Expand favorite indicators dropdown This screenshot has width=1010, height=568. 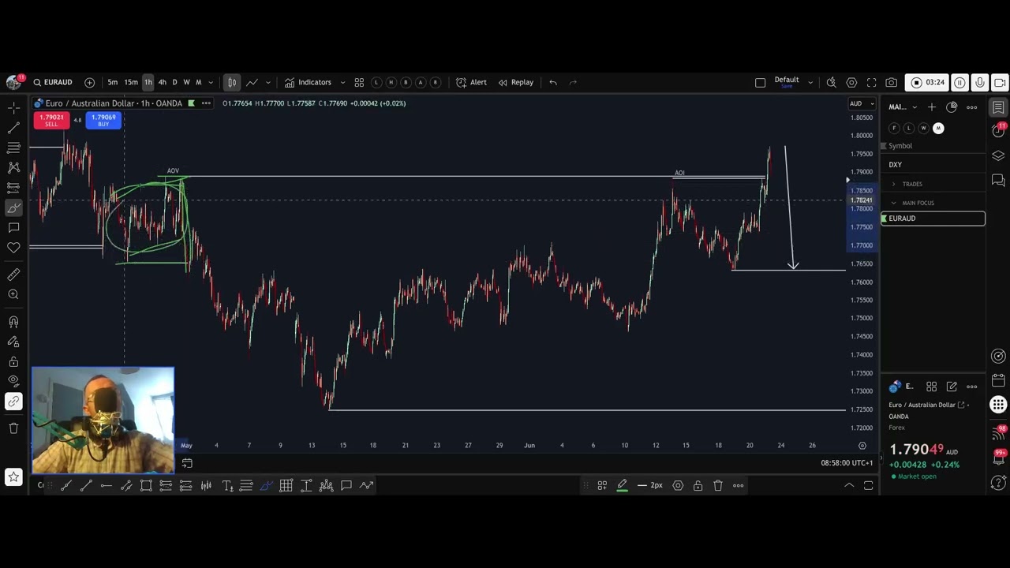click(342, 82)
